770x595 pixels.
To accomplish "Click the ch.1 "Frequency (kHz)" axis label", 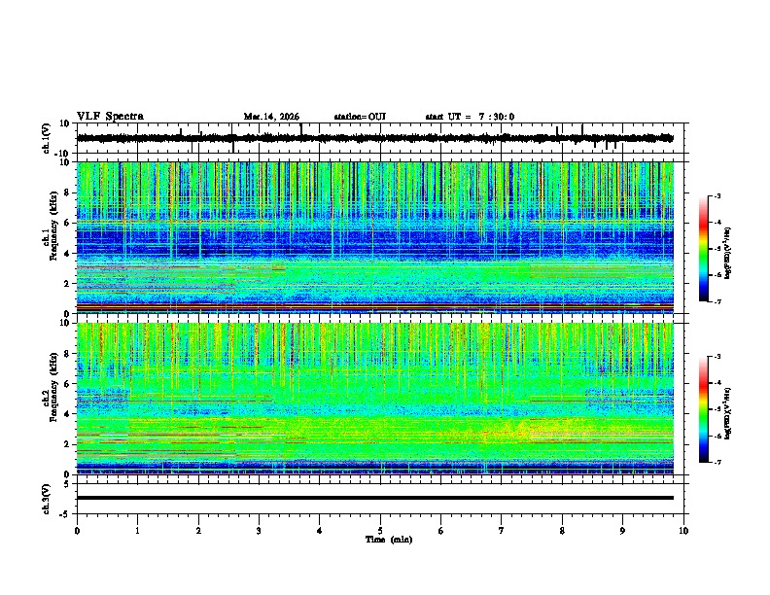I will (x=53, y=226).
